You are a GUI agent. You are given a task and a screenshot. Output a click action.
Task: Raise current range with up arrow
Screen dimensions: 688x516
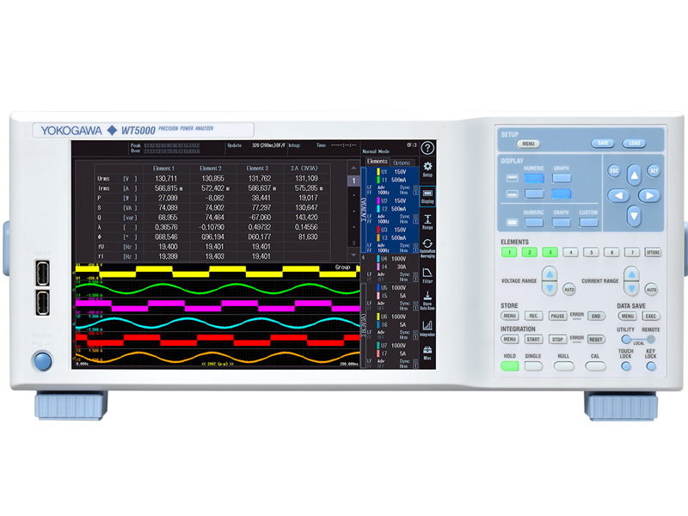tap(631, 274)
